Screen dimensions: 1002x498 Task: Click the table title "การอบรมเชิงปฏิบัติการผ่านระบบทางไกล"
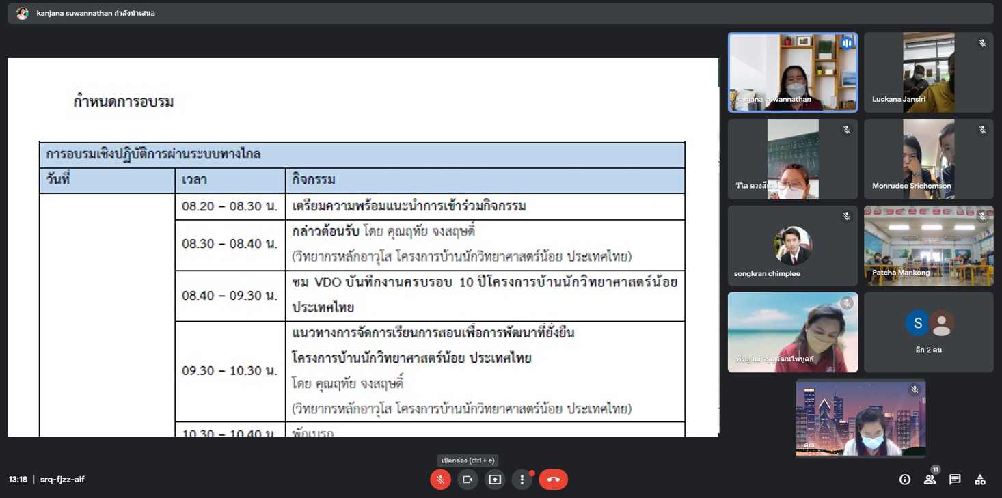(x=153, y=155)
